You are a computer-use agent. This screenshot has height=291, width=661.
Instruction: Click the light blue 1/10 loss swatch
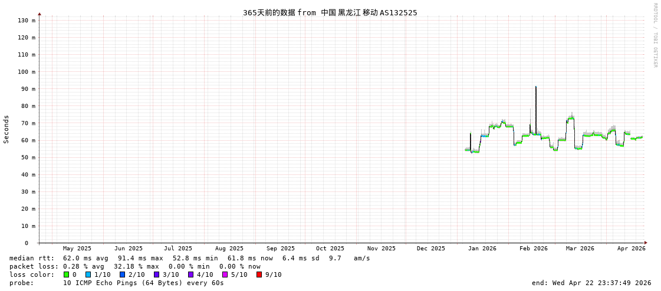88,275
